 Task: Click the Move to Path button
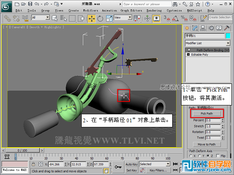206,144
